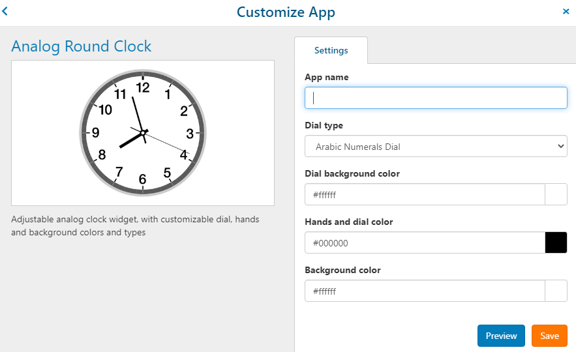This screenshot has height=352, width=576.
Task: Click the analog clock preview image
Action: click(143, 133)
